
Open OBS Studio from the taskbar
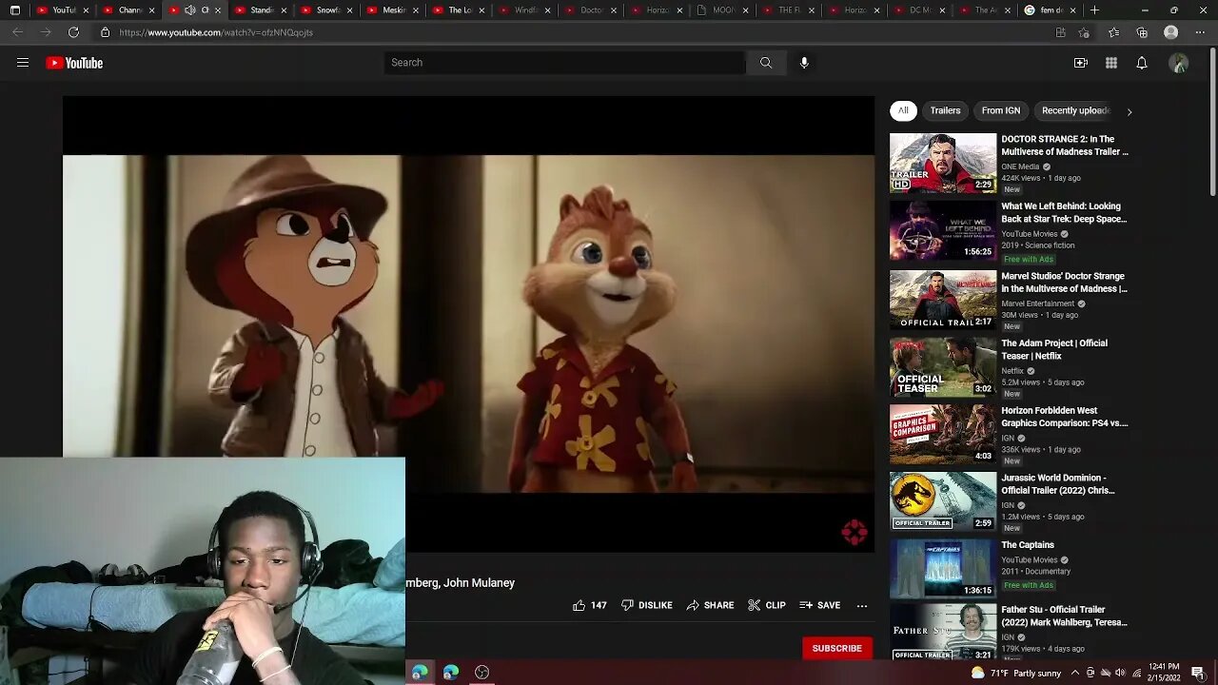pyautogui.click(x=482, y=673)
